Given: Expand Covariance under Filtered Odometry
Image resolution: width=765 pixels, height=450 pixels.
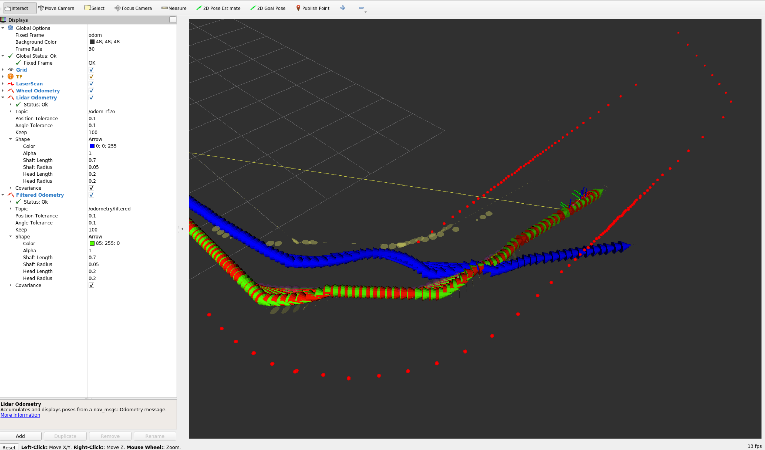Looking at the screenshot, I should point(10,285).
